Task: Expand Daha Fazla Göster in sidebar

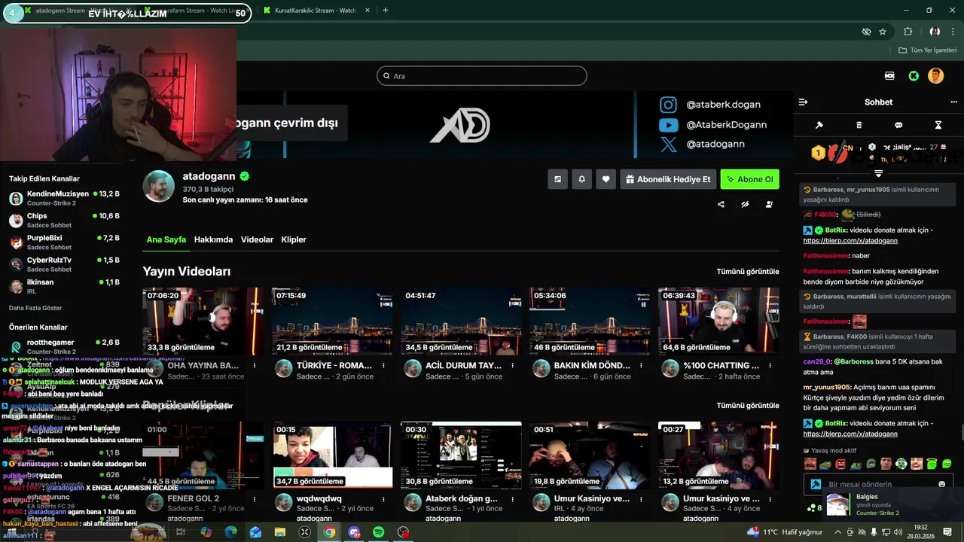Action: click(35, 308)
